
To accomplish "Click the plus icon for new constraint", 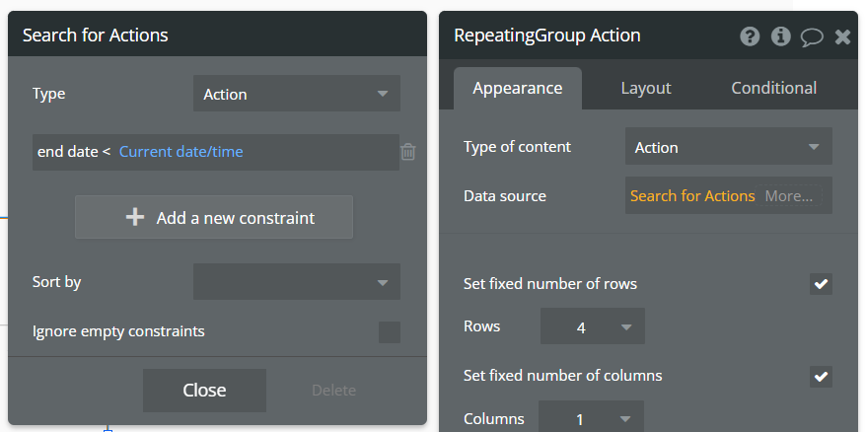I will [136, 218].
